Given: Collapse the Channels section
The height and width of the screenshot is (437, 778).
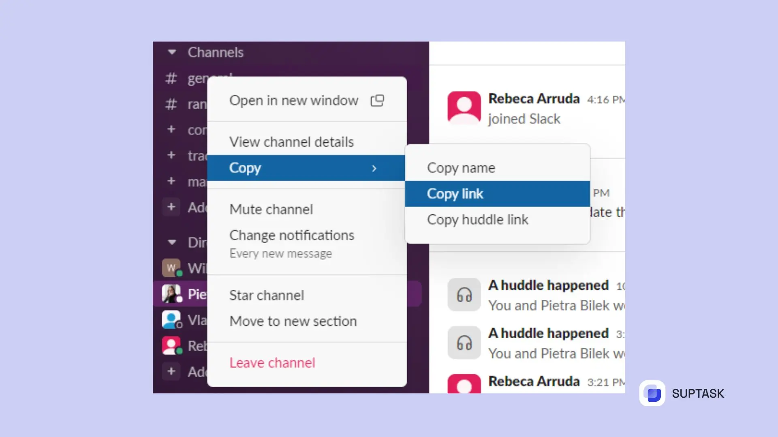Looking at the screenshot, I should point(172,52).
